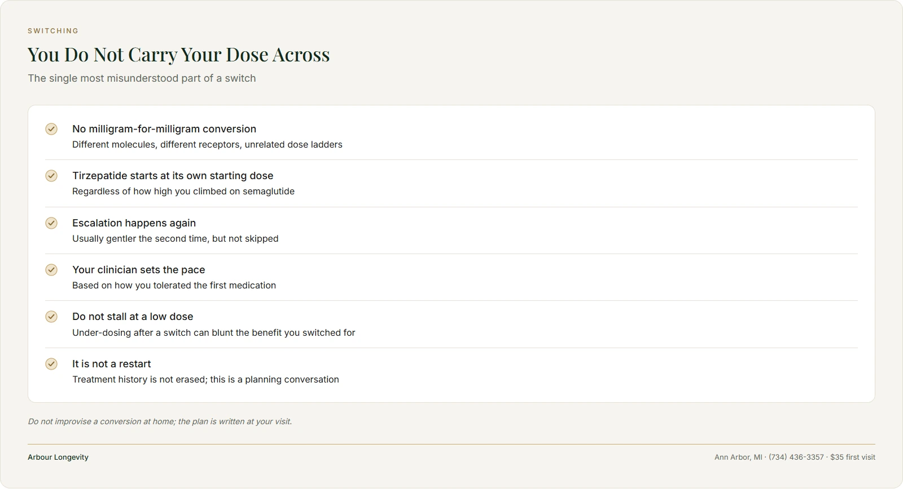This screenshot has width=903, height=489.
Task: Select Do not stall at a low dose
Action: pyautogui.click(x=133, y=317)
